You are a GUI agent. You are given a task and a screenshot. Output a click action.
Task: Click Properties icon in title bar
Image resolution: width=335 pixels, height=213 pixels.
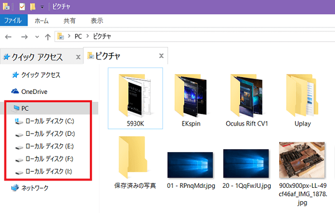coord(22,7)
